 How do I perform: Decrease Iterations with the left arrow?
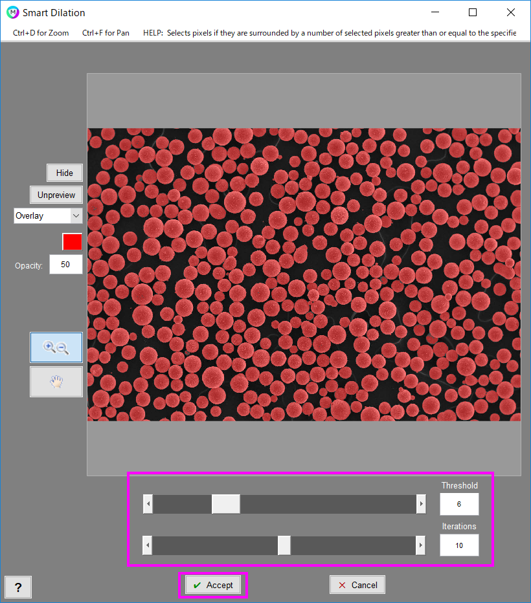pos(148,545)
